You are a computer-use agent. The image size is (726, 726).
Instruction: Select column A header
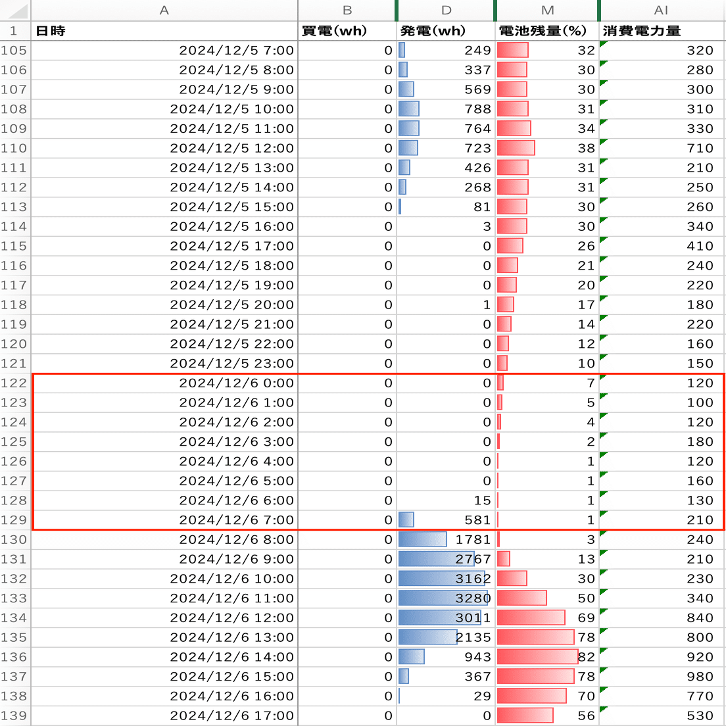(x=164, y=10)
